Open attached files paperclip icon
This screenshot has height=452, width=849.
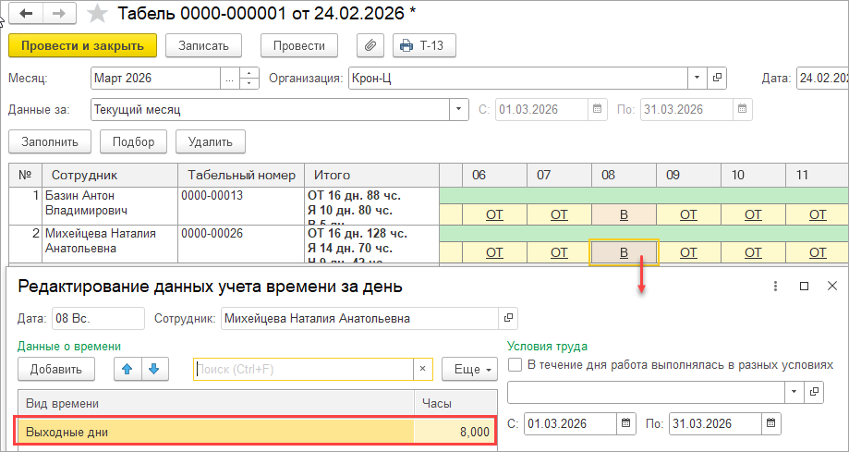coord(370,45)
